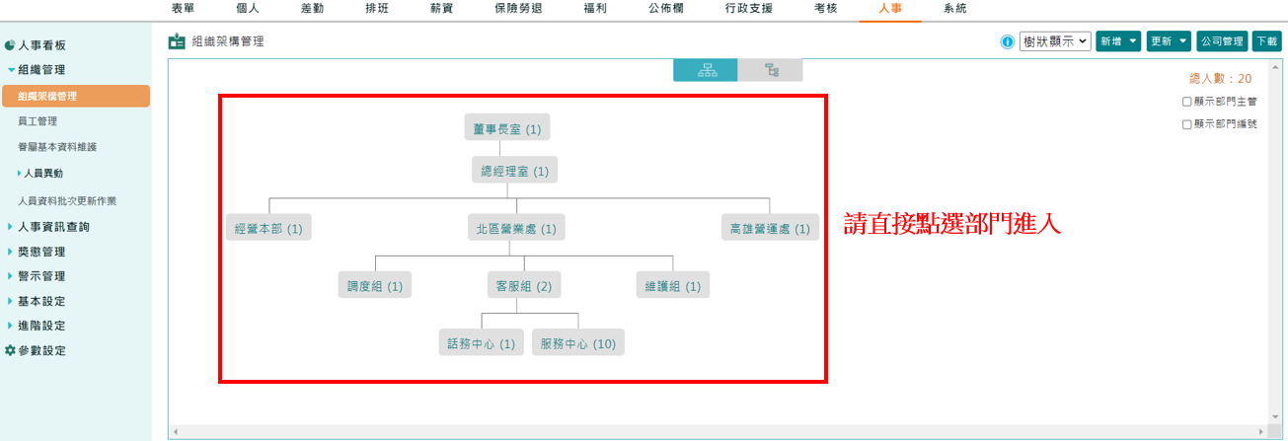This screenshot has height=441, width=1288.
Task: Select 組織架構管理 in the sidebar
Action: (x=76, y=96)
